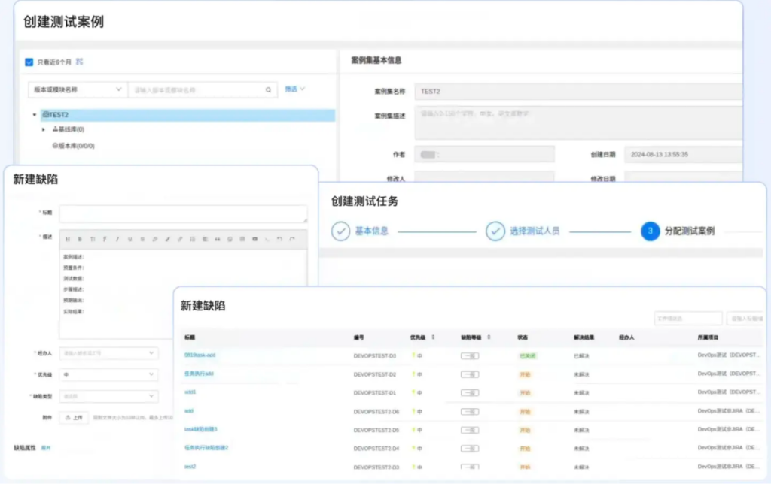The image size is (771, 487).
Task: Click the sort arrows on the 缺陷等级 column
Action: coord(489,337)
